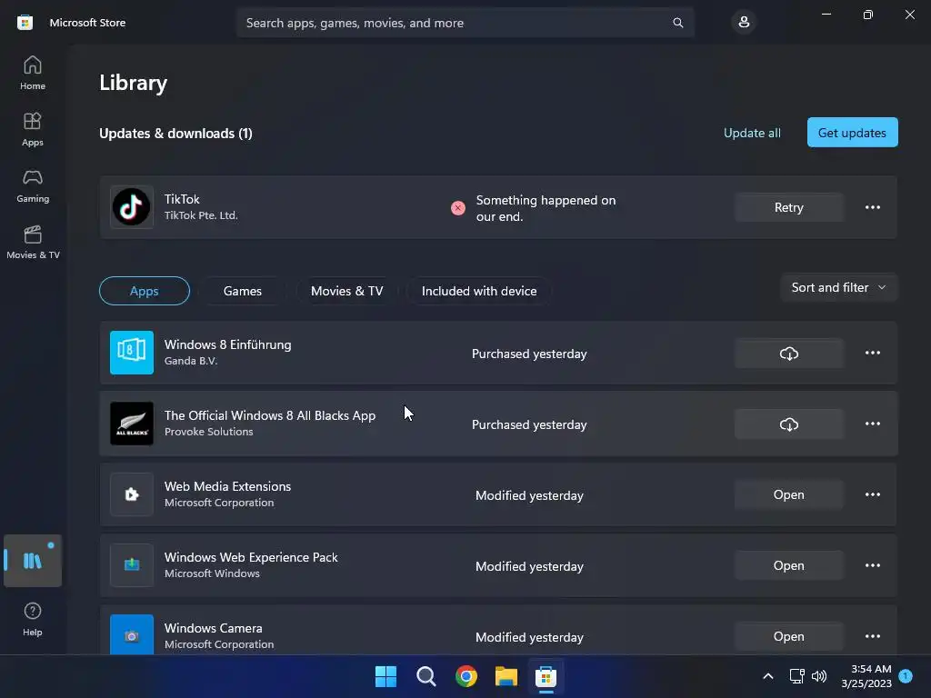
Task: Show hidden system tray icons
Action: [x=767, y=676]
